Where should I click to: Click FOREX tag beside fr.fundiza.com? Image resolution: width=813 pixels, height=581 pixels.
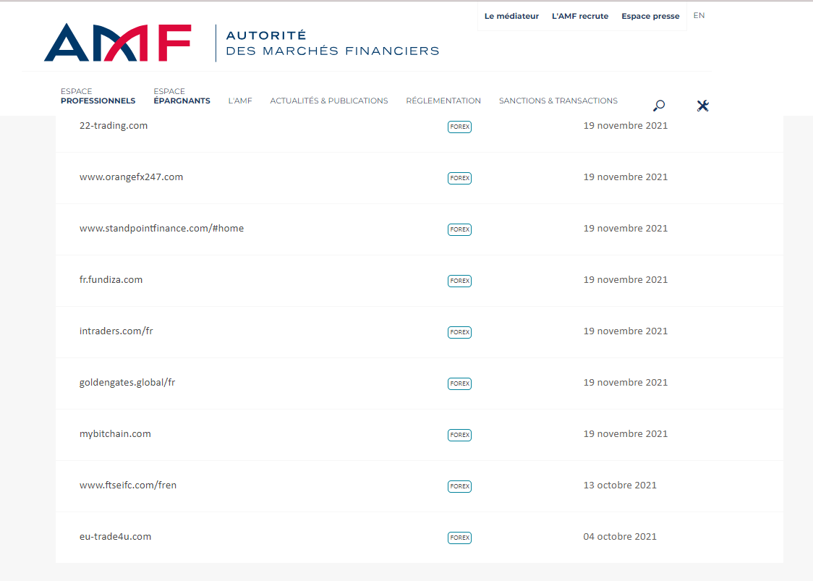tap(459, 281)
